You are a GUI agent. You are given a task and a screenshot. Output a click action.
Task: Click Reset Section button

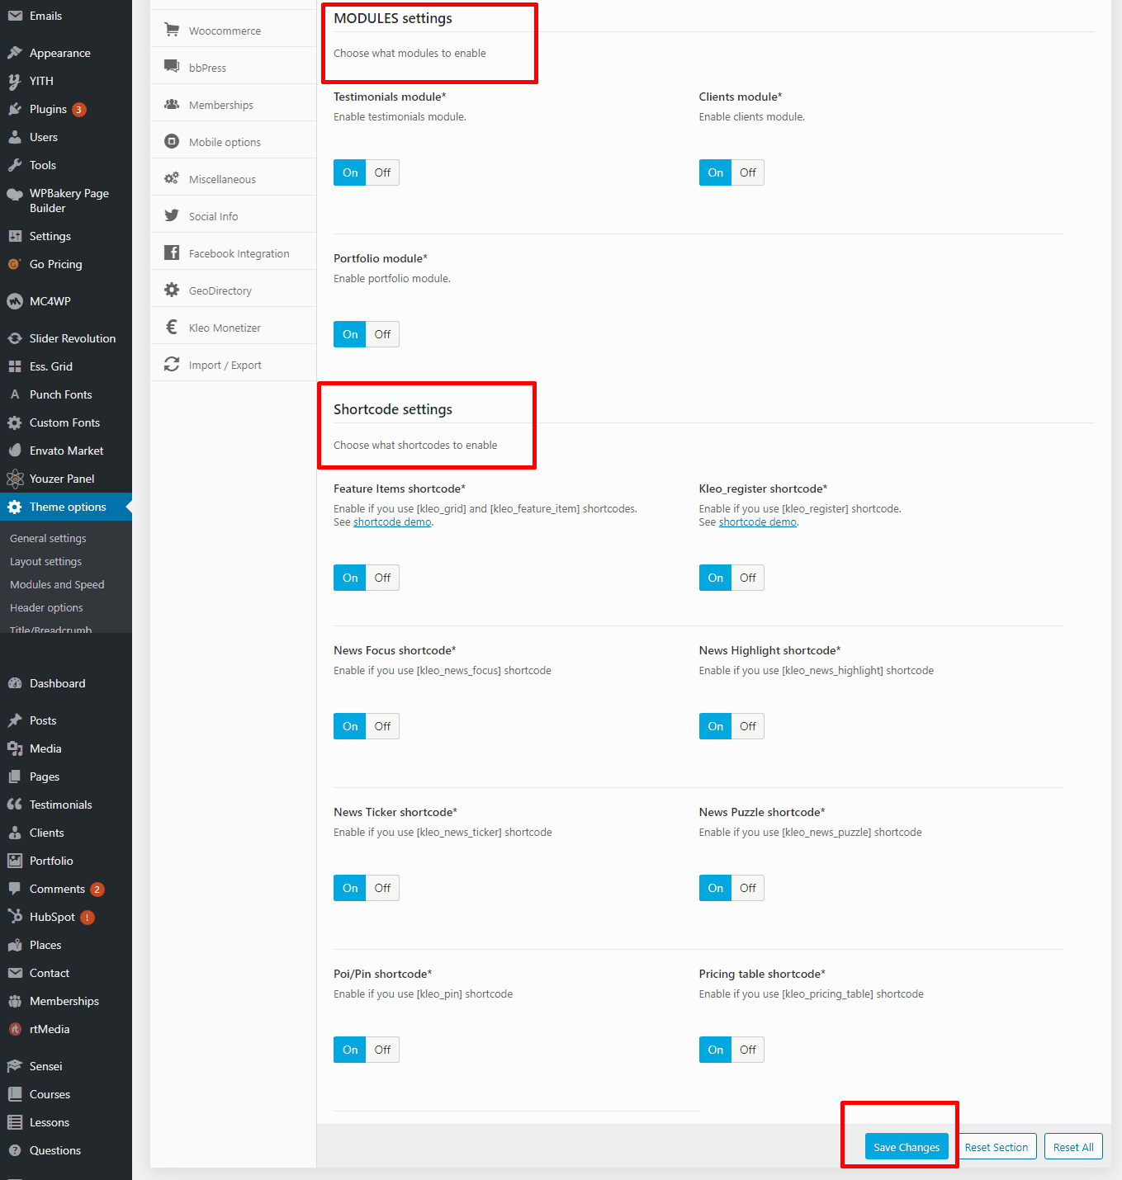tap(997, 1147)
